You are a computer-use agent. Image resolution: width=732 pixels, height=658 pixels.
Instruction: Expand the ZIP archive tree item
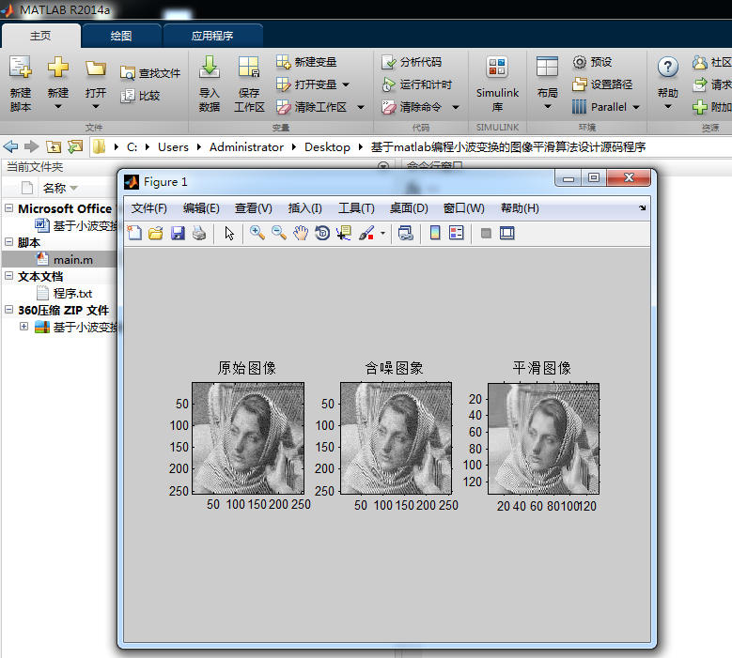(23, 327)
